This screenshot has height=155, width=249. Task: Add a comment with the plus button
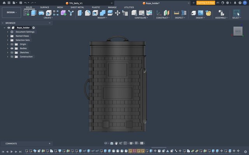[x=49, y=143]
